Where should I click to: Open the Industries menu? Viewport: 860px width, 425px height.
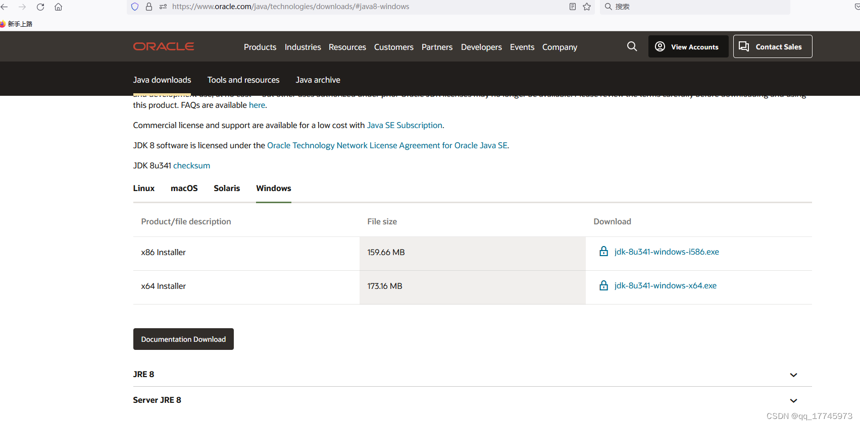[x=303, y=47]
